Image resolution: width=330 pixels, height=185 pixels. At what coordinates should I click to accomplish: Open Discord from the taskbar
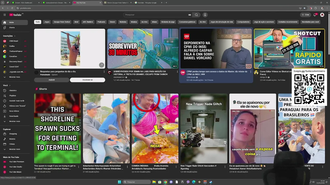coord(171,182)
